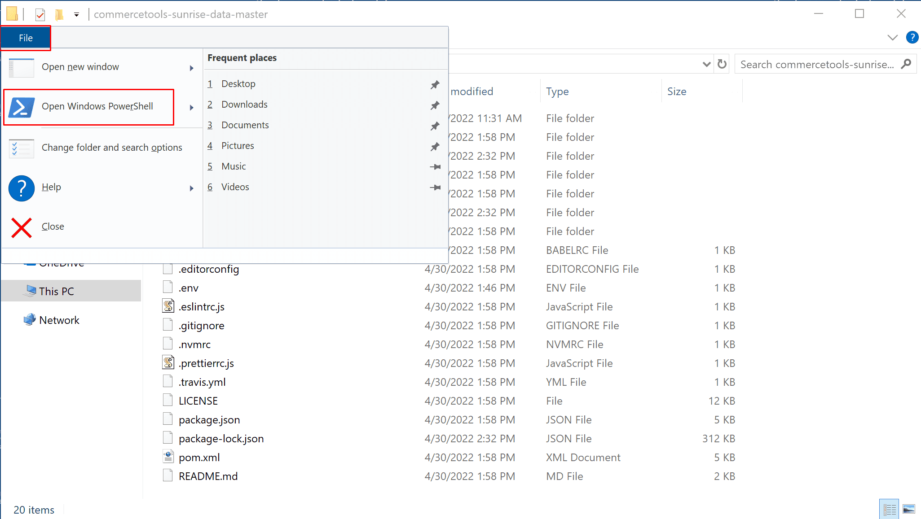Screen dimensions: 921x519
Task: Click the Details view button in status bar
Action: [889, 509]
